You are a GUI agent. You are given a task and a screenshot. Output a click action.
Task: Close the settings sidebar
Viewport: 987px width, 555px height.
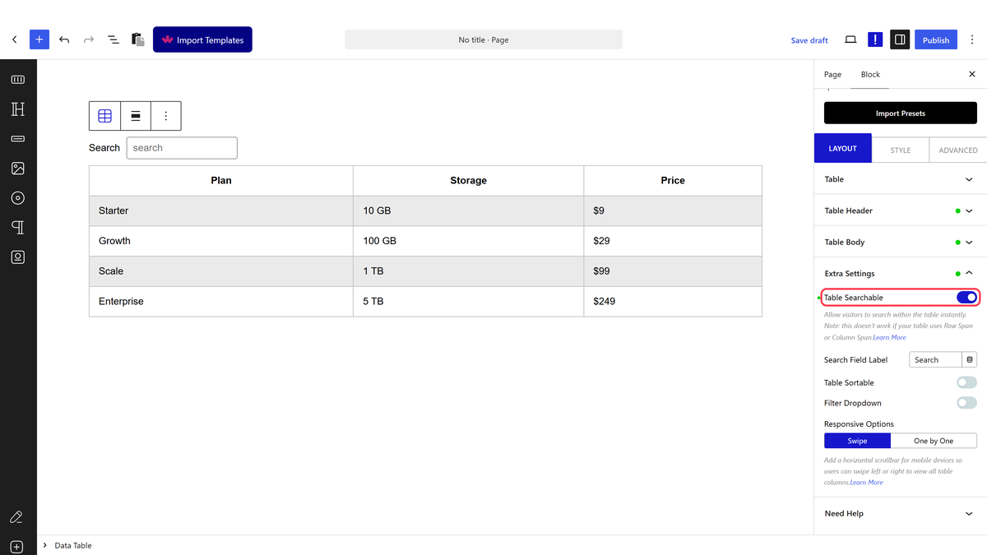coord(971,74)
